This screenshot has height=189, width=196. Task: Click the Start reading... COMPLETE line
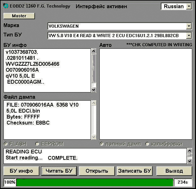pyautogui.click(x=42, y=158)
